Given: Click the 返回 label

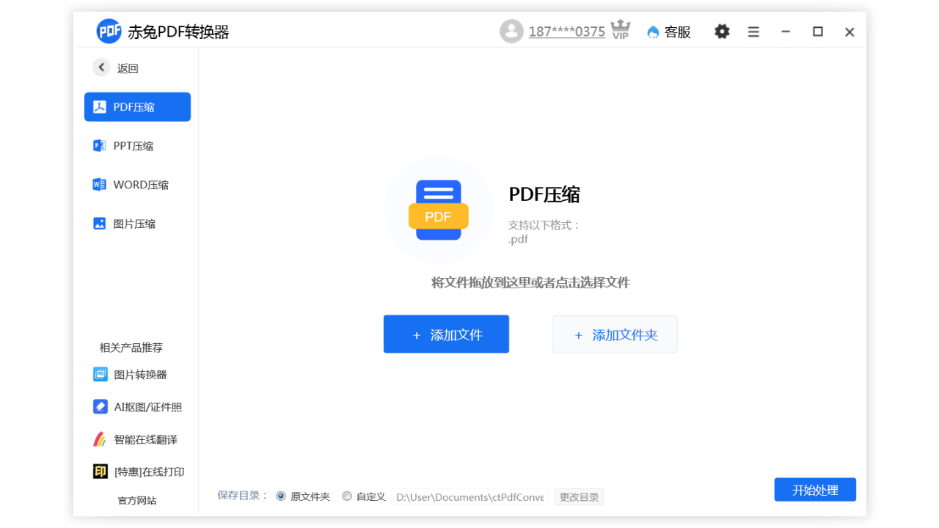Looking at the screenshot, I should (x=128, y=68).
